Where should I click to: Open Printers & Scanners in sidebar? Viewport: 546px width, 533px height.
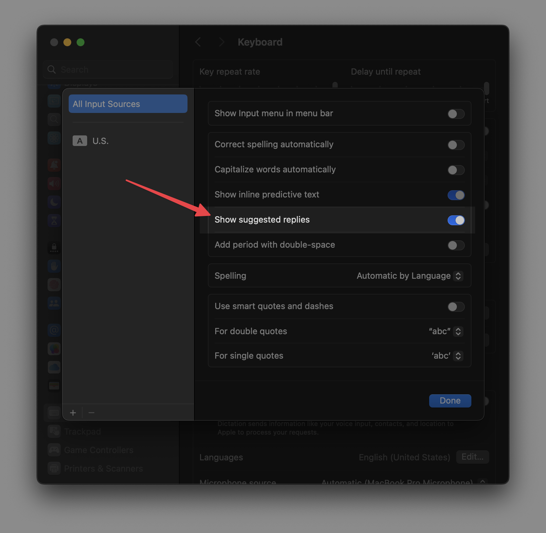(x=103, y=469)
